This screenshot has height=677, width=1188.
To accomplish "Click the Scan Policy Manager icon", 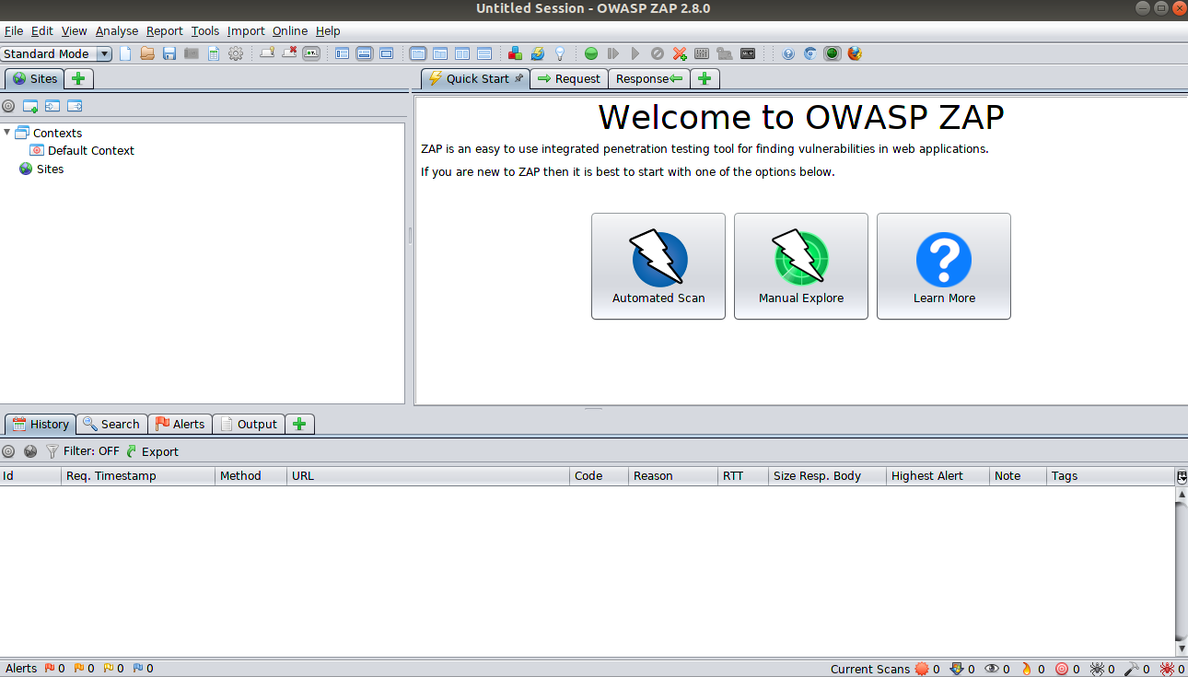I will (702, 53).
